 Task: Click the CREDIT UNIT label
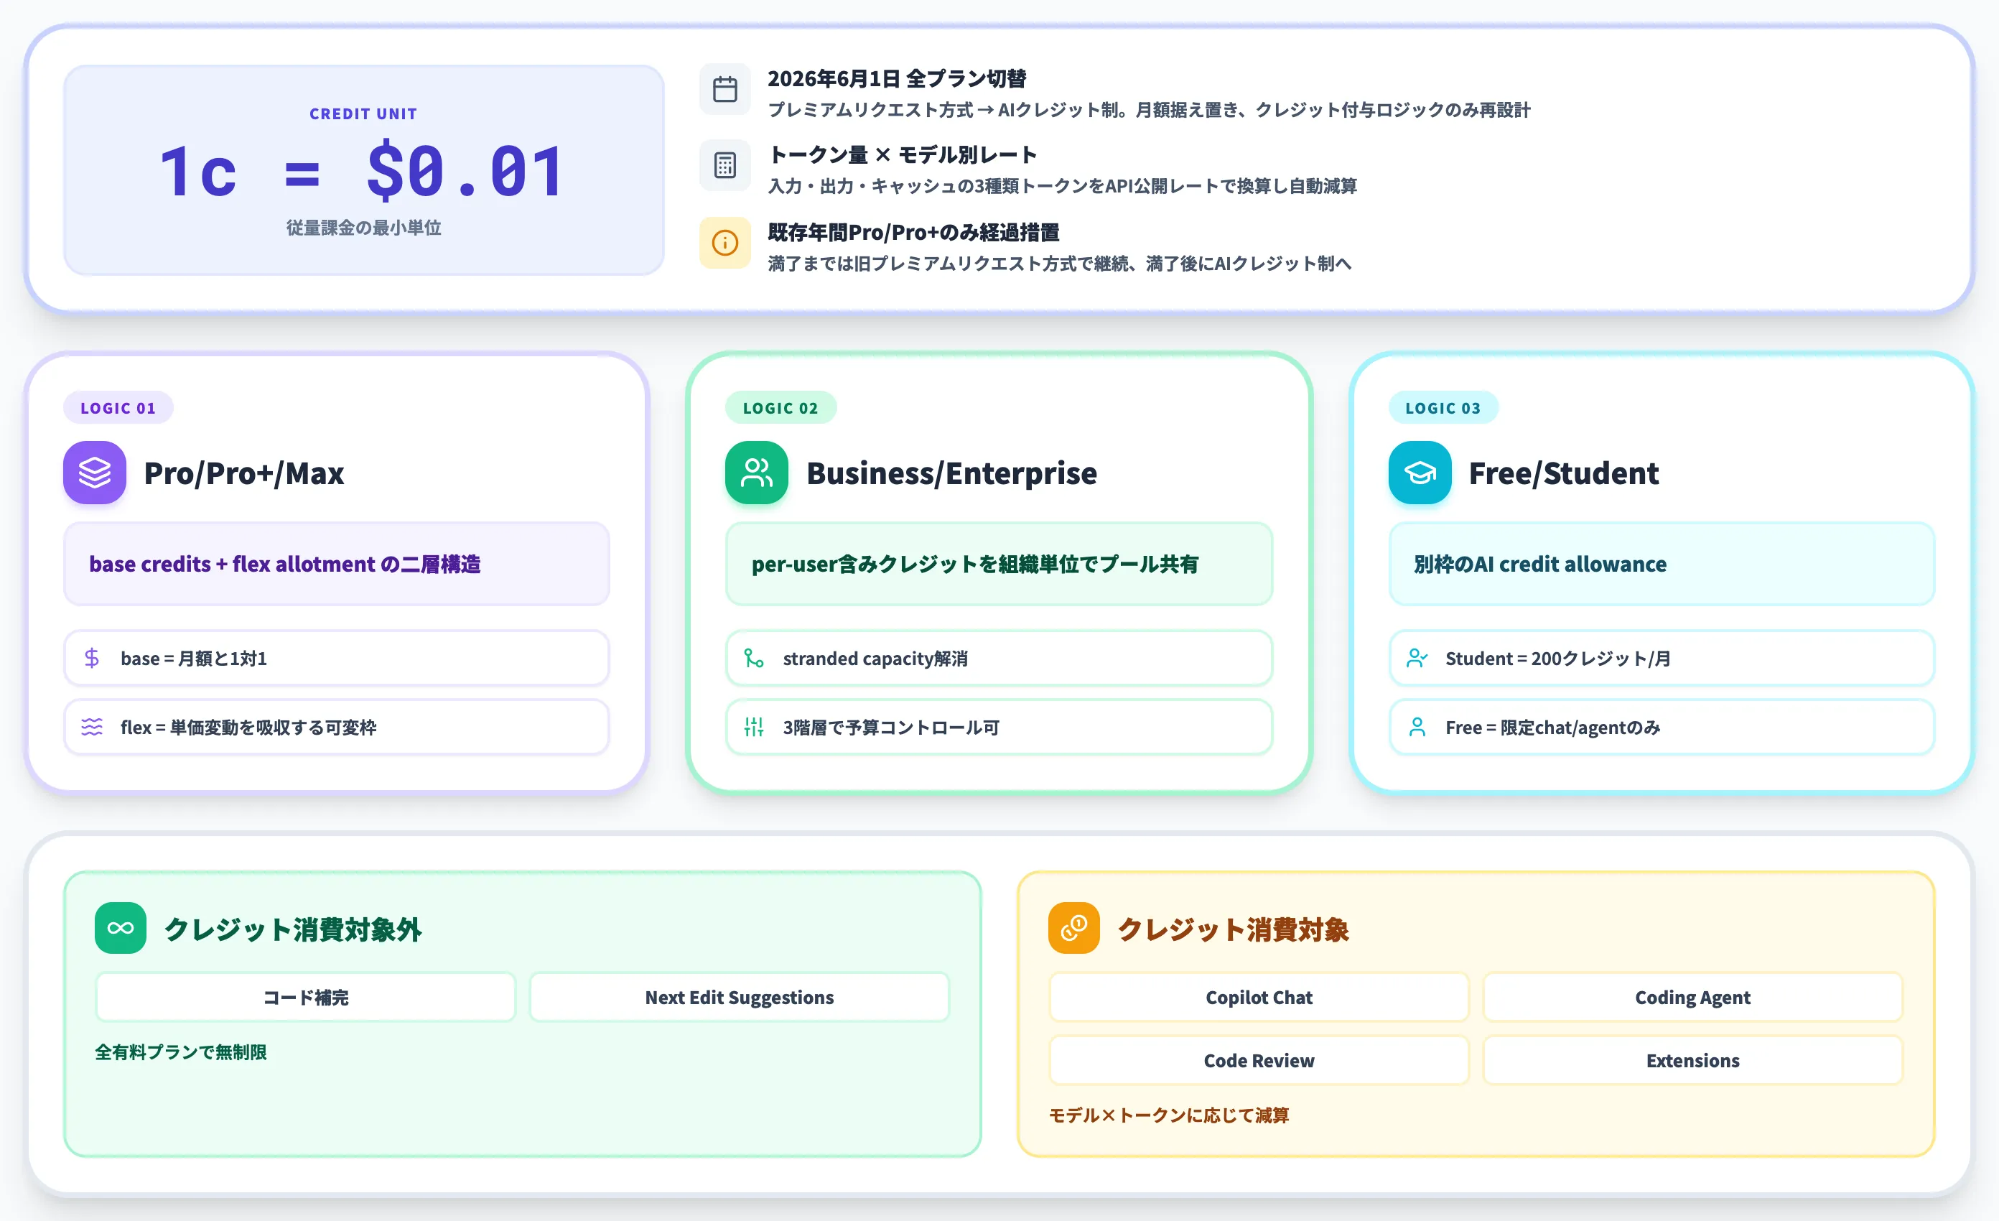[363, 114]
